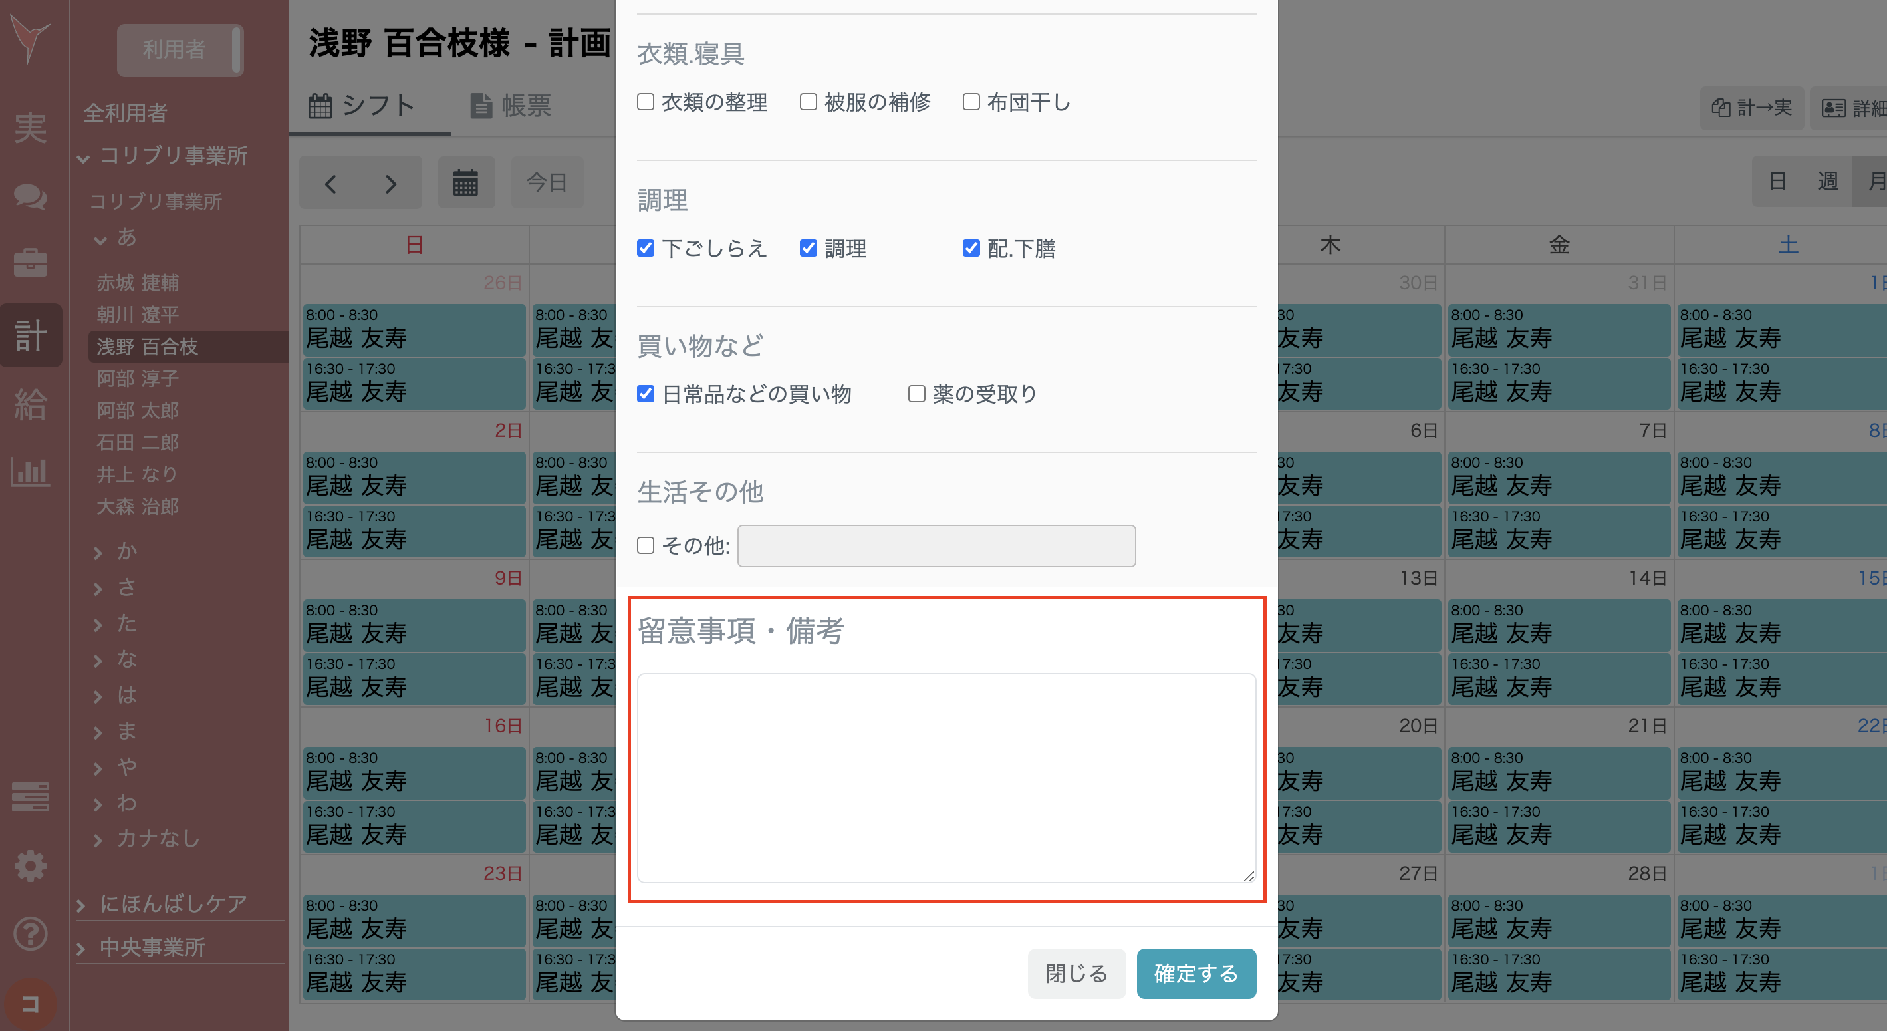Image resolution: width=1887 pixels, height=1031 pixels.
Task: Open the settings gear icon
Action: pos(31,865)
